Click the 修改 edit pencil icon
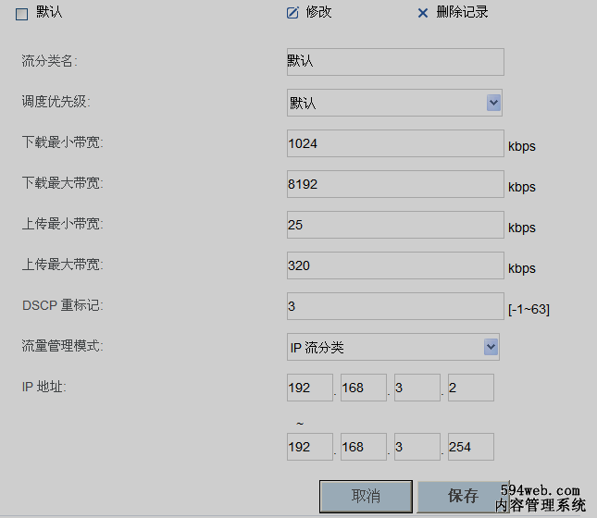597x518 pixels. (x=292, y=13)
